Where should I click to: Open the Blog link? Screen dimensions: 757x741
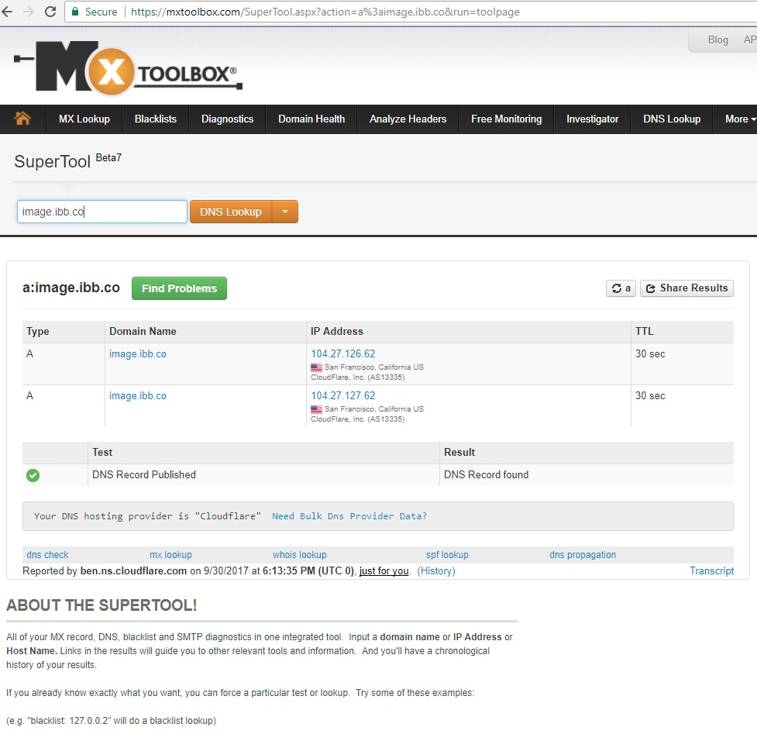tap(718, 40)
